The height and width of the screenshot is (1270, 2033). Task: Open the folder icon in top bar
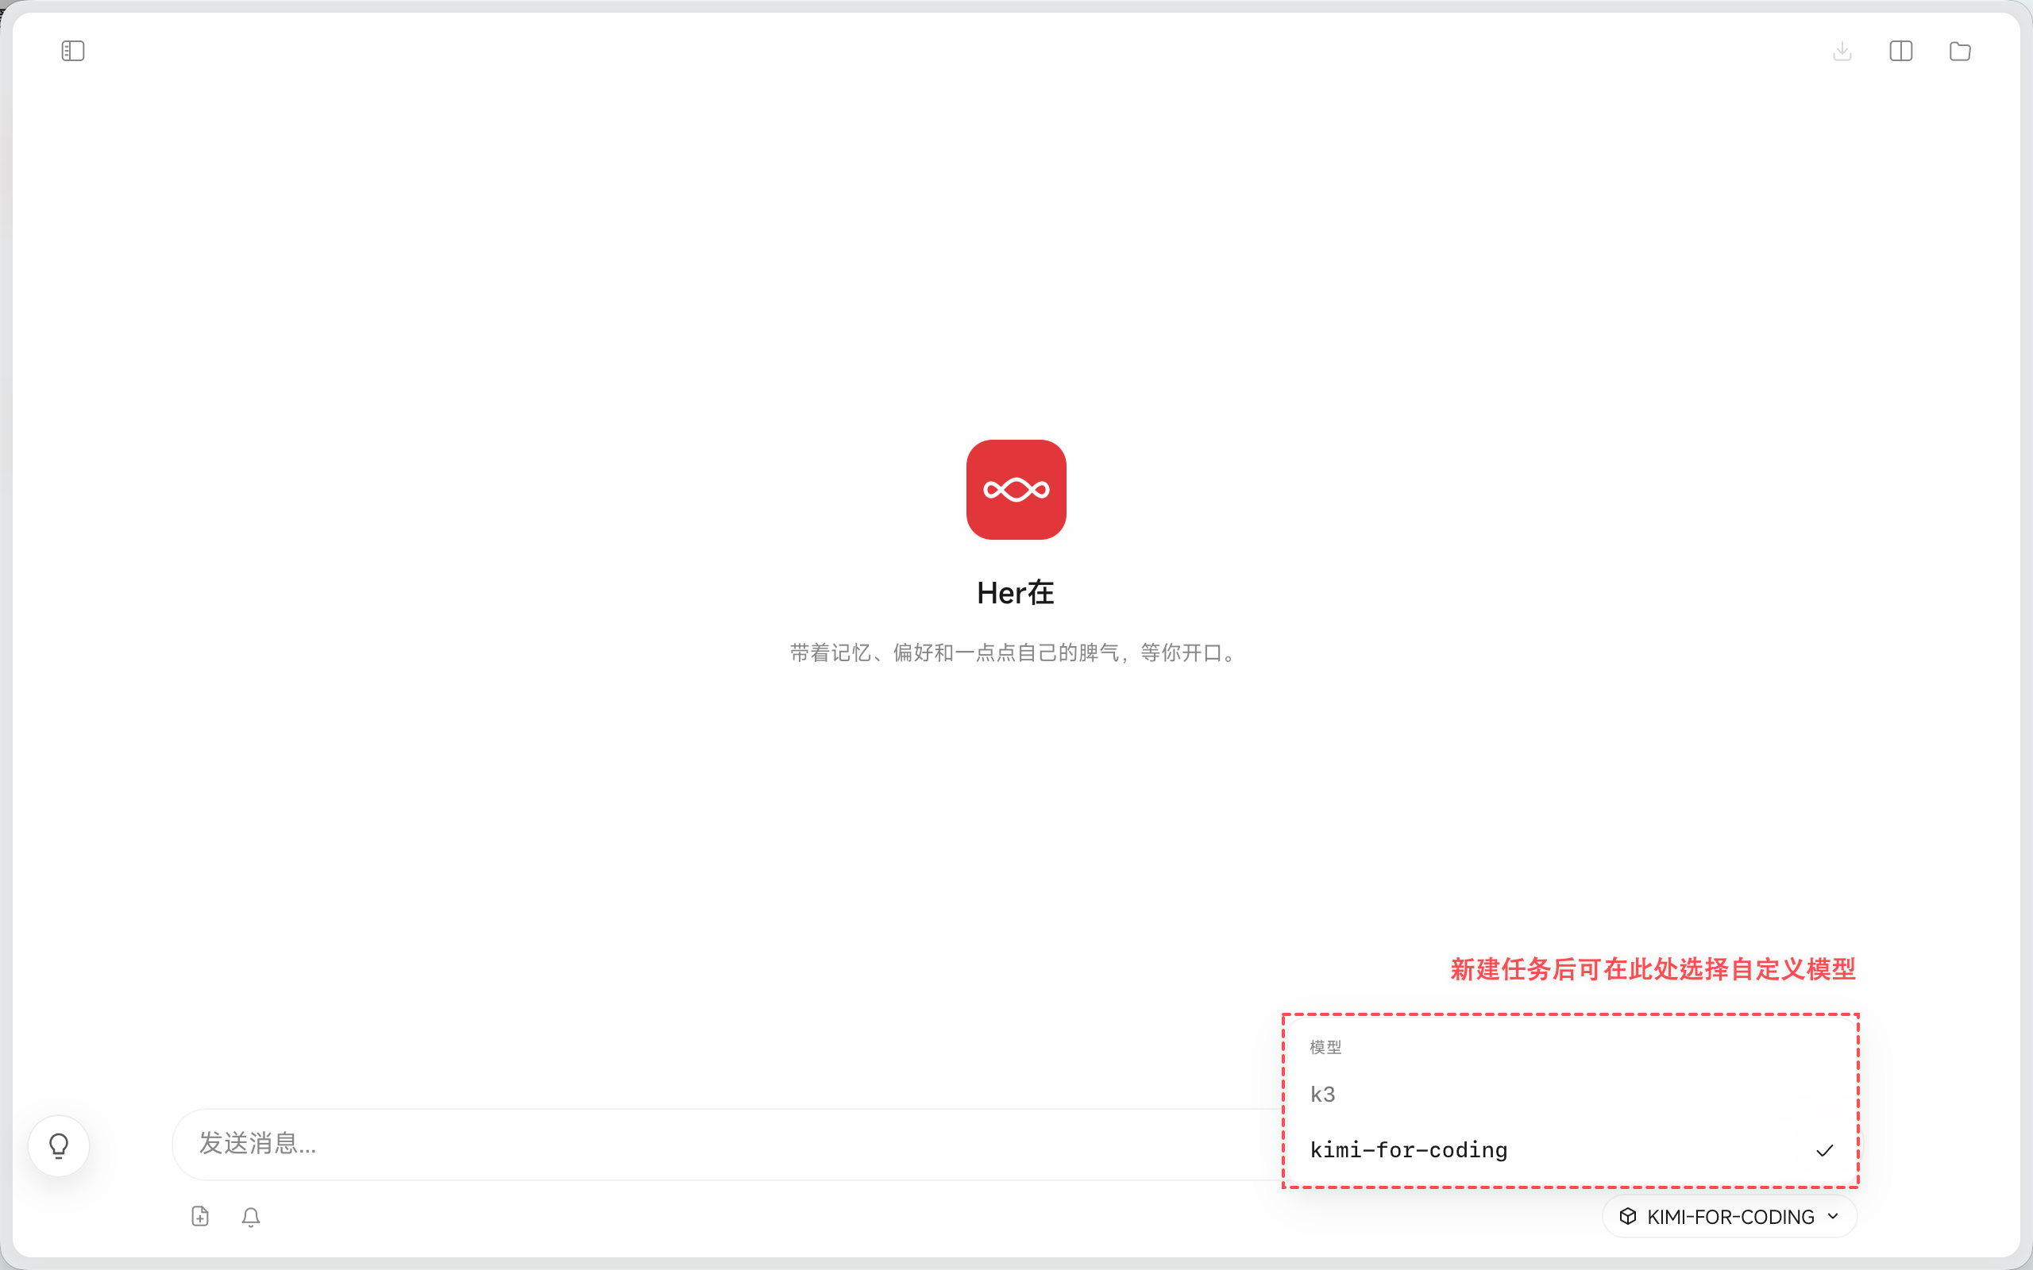pos(1960,52)
